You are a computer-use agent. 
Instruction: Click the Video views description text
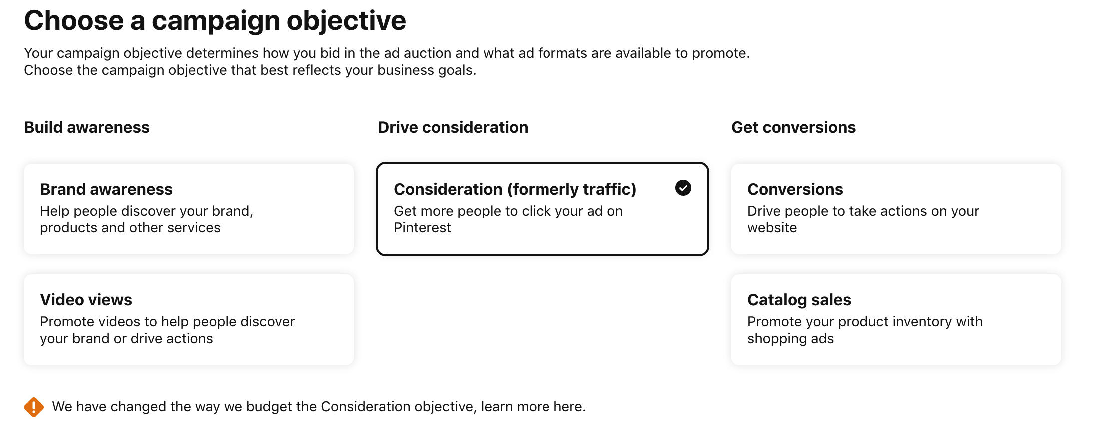pos(168,330)
